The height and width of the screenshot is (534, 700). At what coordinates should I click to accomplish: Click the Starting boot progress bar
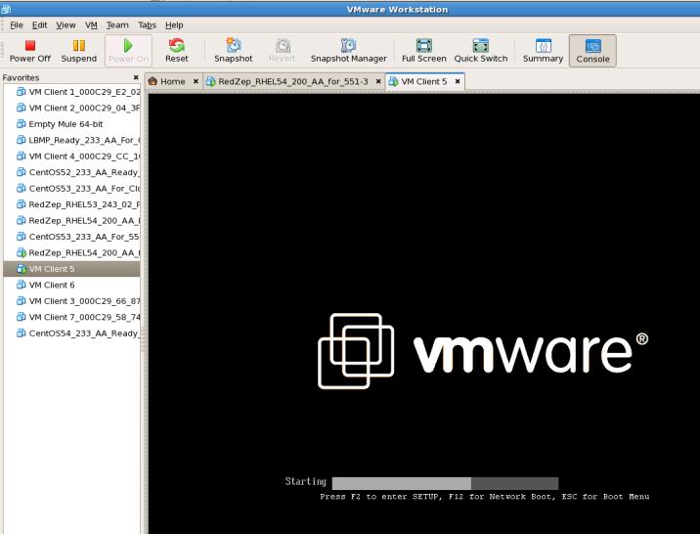tap(445, 483)
